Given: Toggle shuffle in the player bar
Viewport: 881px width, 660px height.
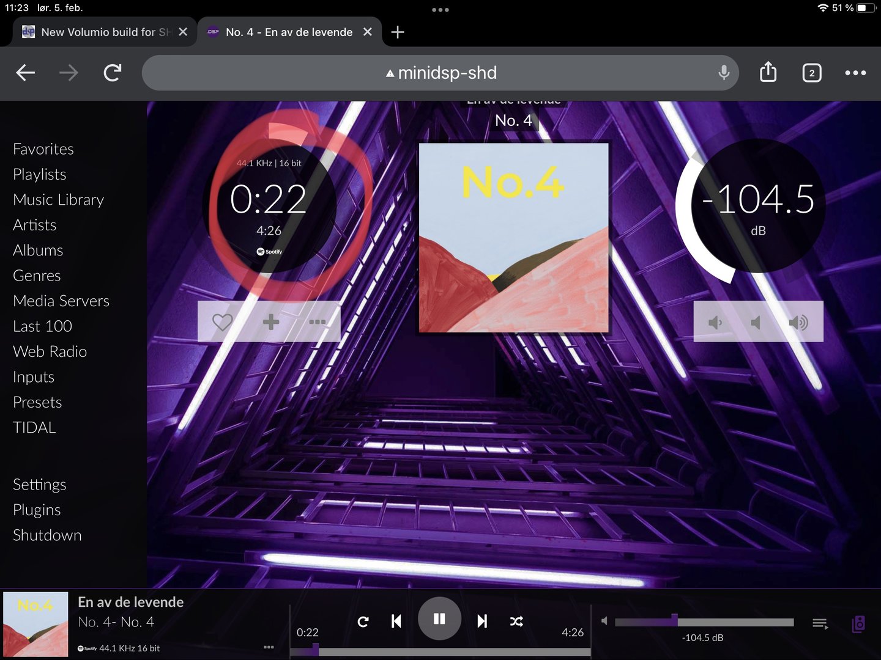Looking at the screenshot, I should pos(516,621).
